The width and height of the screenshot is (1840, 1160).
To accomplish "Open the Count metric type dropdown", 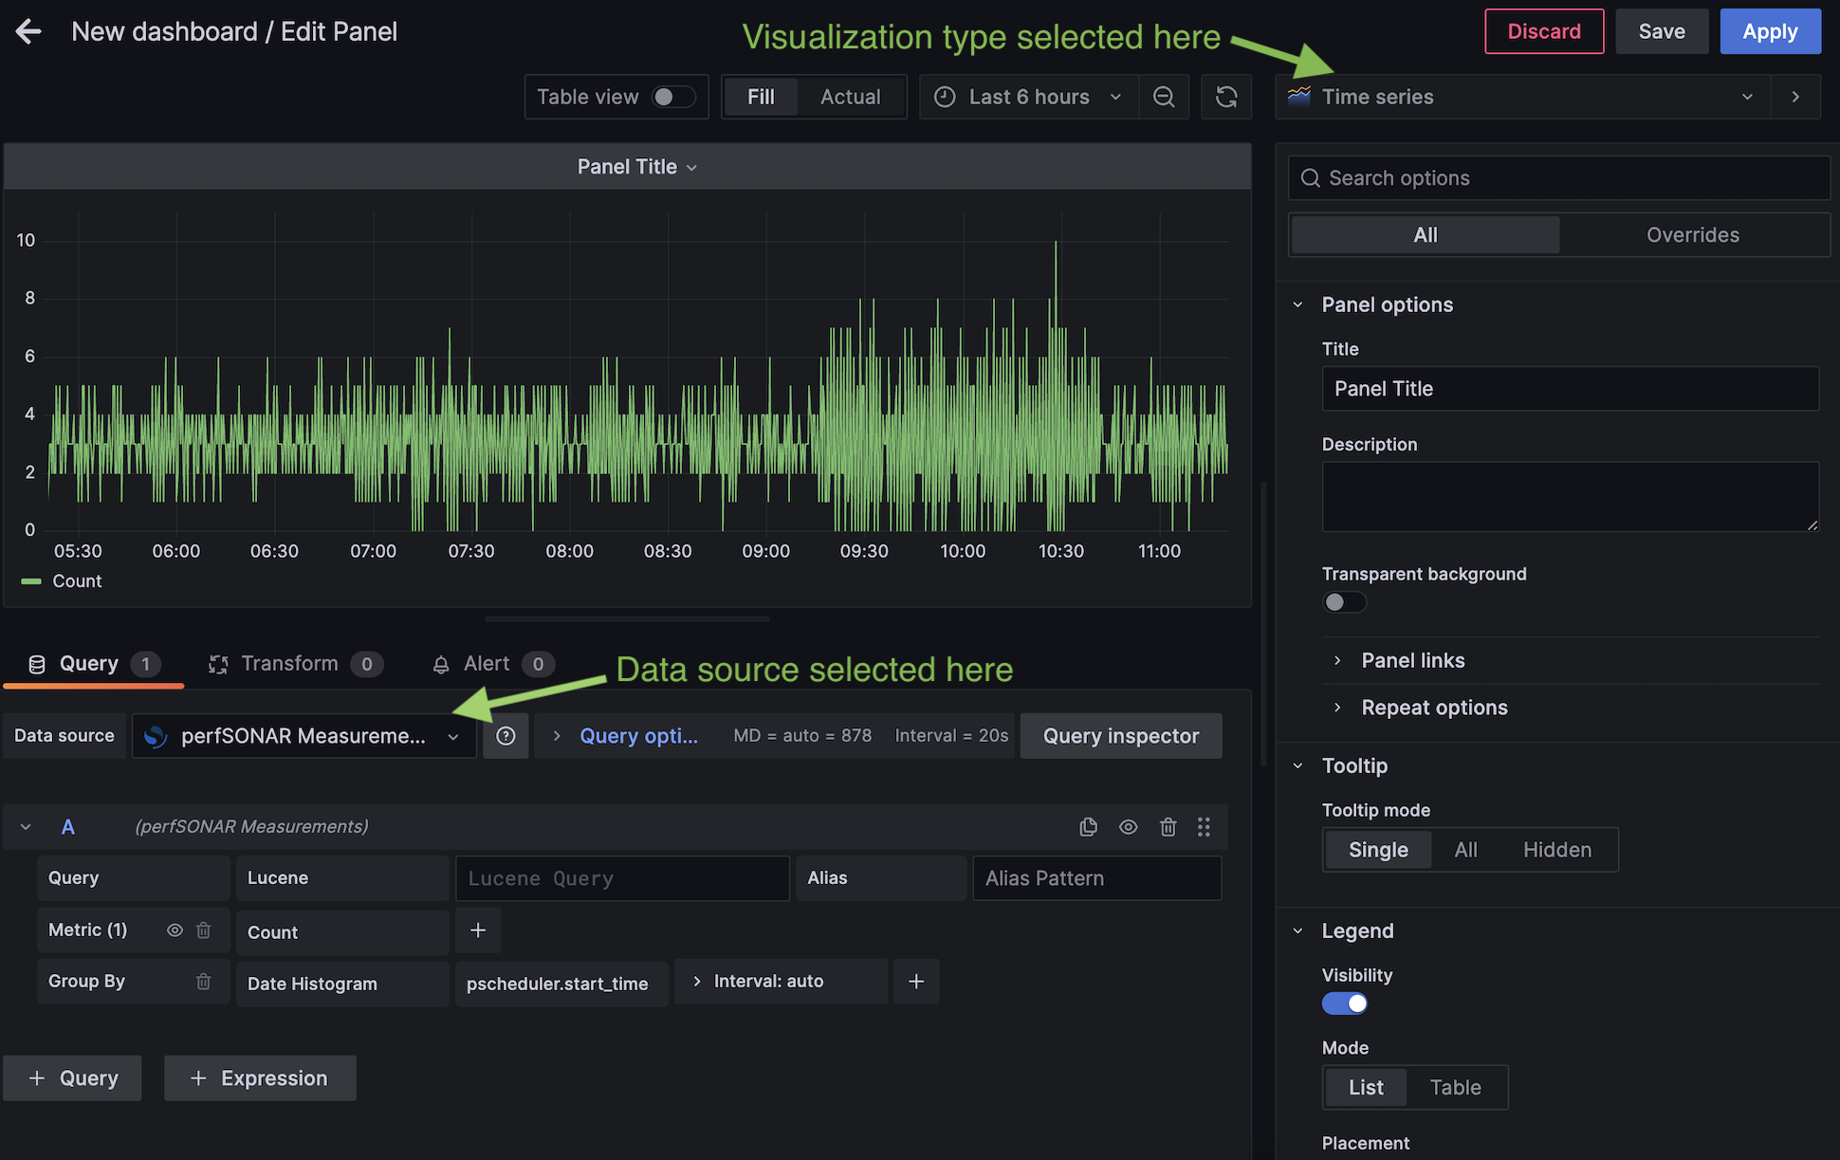I will click(341, 932).
